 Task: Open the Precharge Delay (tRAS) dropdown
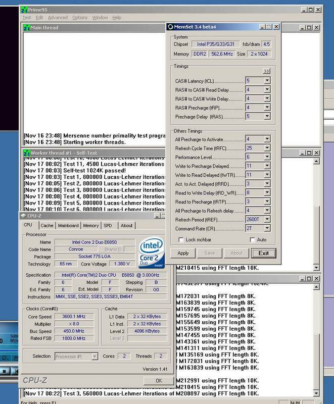pos(267,117)
